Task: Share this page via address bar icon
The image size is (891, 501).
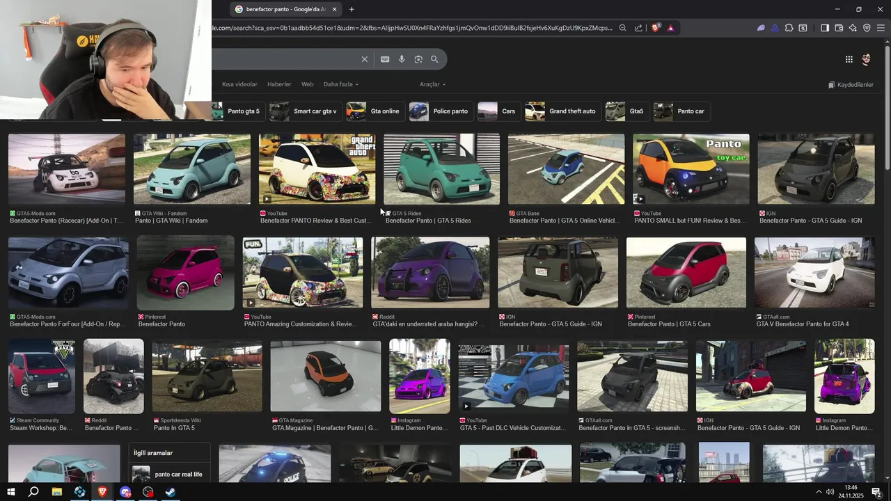Action: tap(638, 28)
